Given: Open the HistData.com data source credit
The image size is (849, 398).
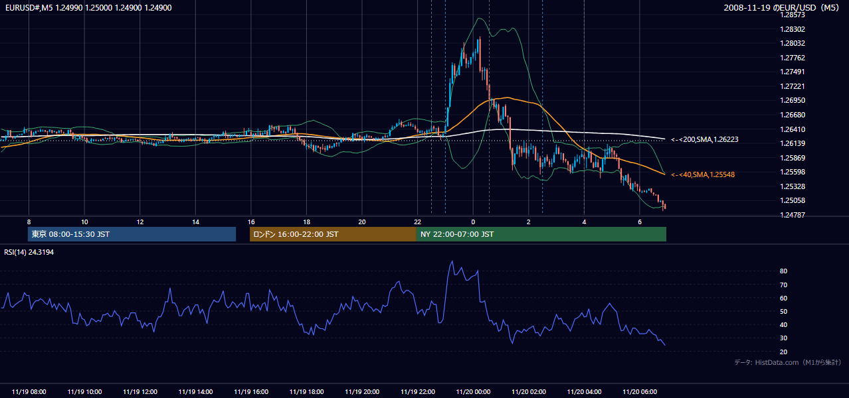Looking at the screenshot, I should 787,362.
